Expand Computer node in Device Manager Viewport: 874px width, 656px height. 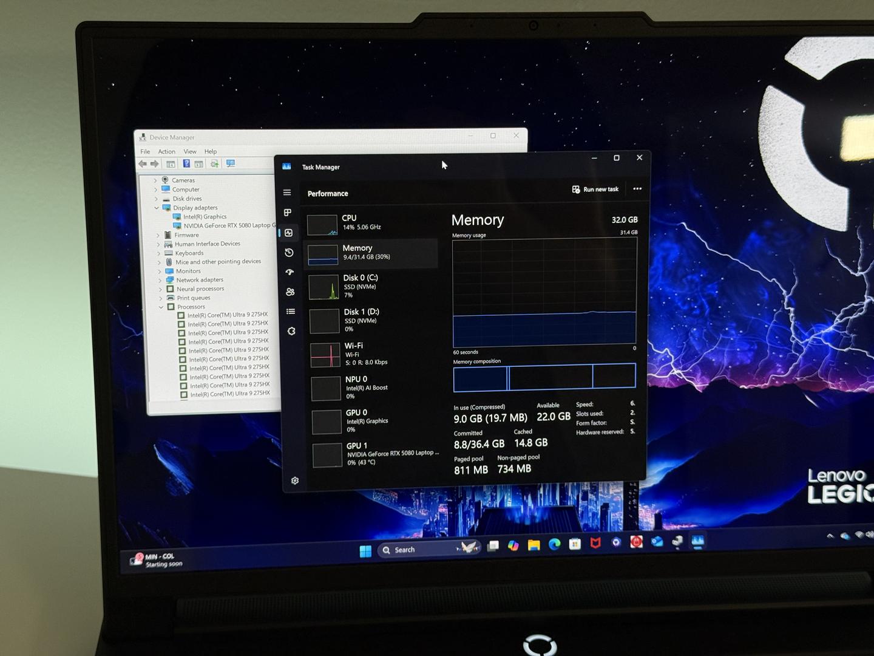[156, 190]
